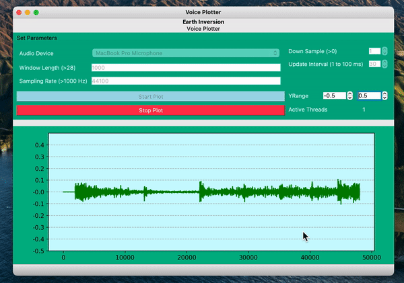This screenshot has width=404, height=283.
Task: Click the YRange maximum field showing 0.5
Action: click(x=369, y=95)
